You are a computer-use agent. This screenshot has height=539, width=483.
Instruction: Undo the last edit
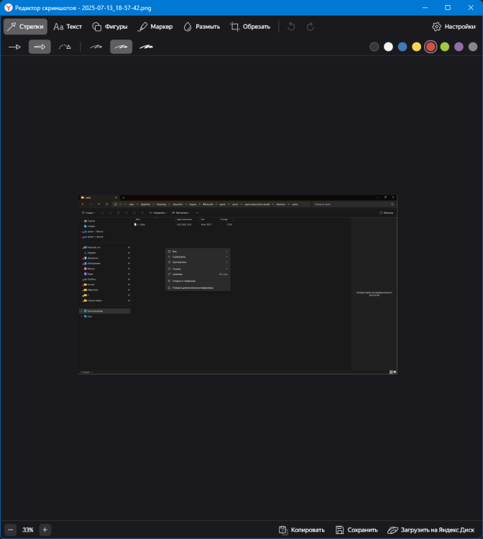[x=291, y=27]
